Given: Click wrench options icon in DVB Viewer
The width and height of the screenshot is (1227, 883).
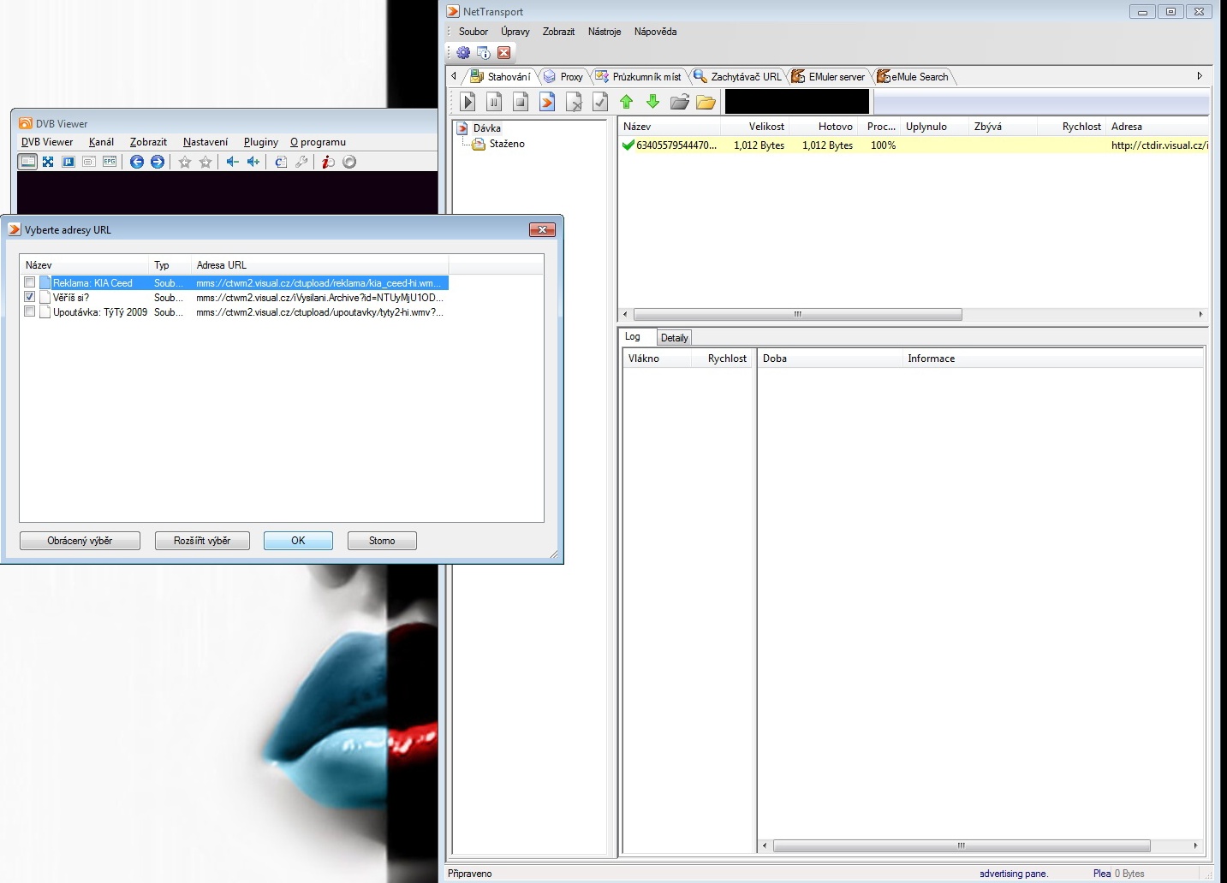Looking at the screenshot, I should 301,162.
